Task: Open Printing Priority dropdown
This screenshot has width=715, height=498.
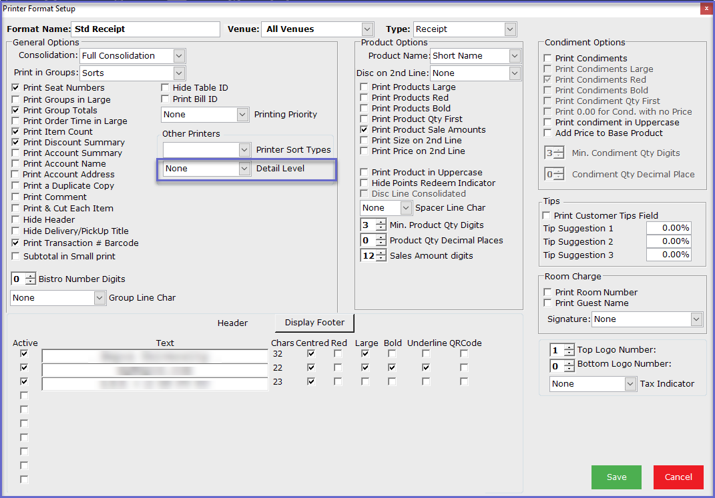Action: [x=242, y=114]
